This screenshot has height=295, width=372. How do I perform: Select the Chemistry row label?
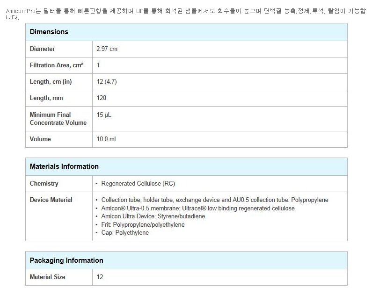[44, 183]
